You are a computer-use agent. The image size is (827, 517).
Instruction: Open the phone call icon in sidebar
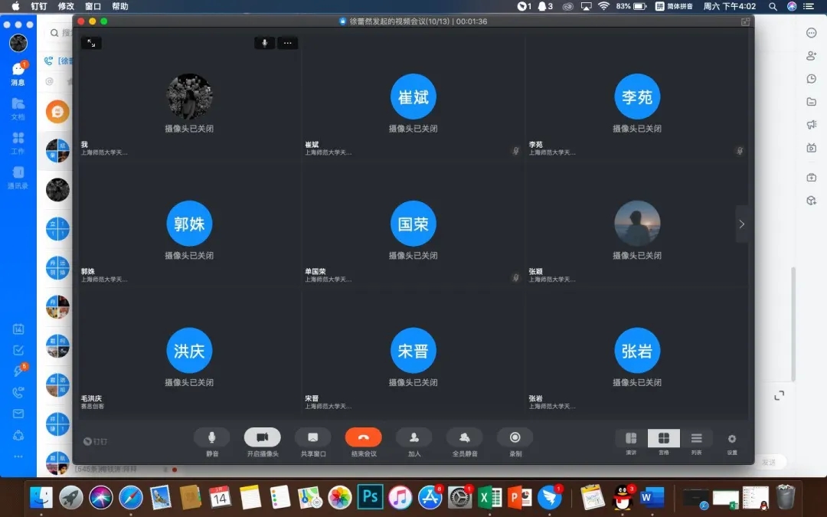18,392
